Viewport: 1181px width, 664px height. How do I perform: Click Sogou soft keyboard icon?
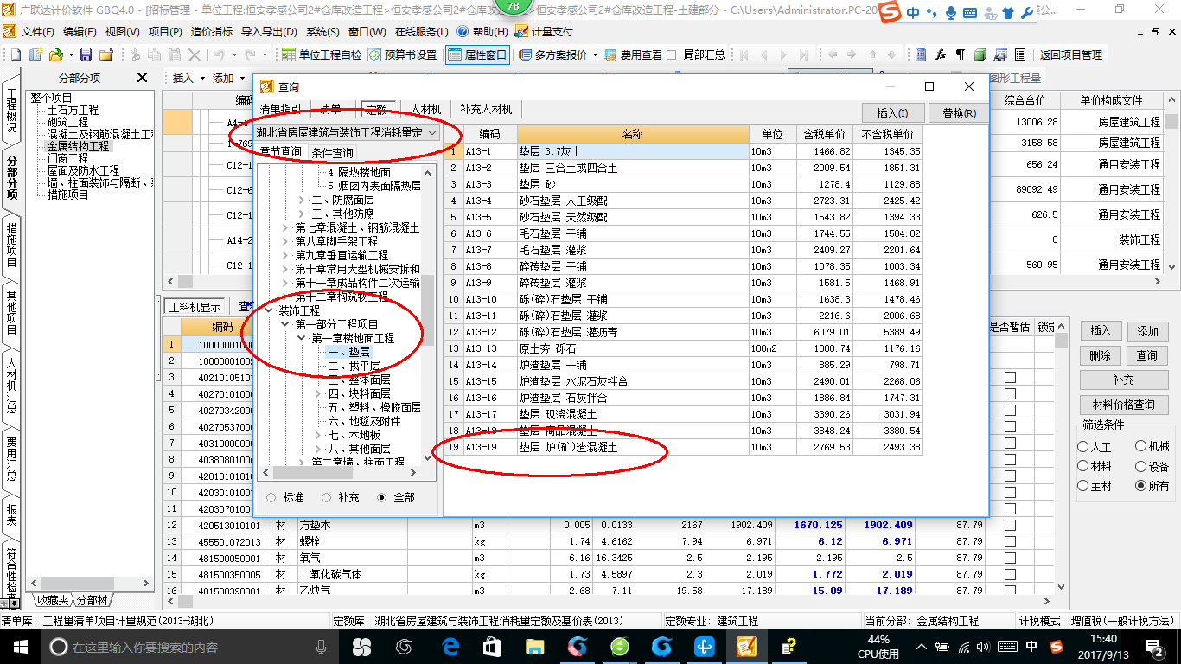pyautogui.click(x=970, y=13)
